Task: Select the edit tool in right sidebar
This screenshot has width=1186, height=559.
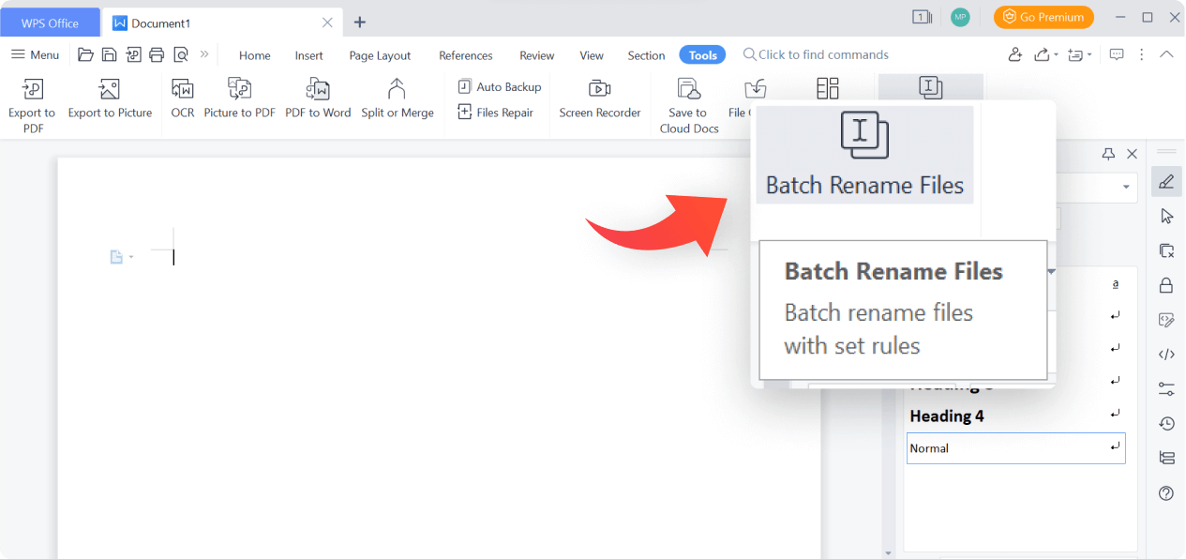Action: (x=1166, y=181)
